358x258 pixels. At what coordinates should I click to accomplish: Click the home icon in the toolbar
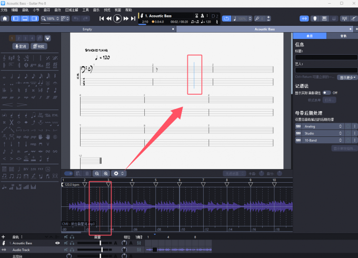point(5,18)
